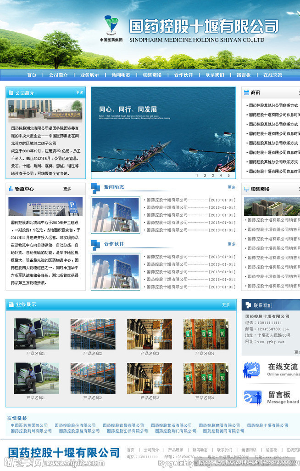Open first 商讯 item 国药控股其他分公司联系方式

tap(272, 105)
